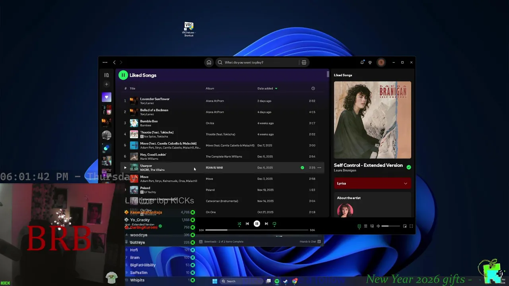Open the VRChat.exe desktop shortcut
Viewport: 509px width, 286px height.
point(189,29)
